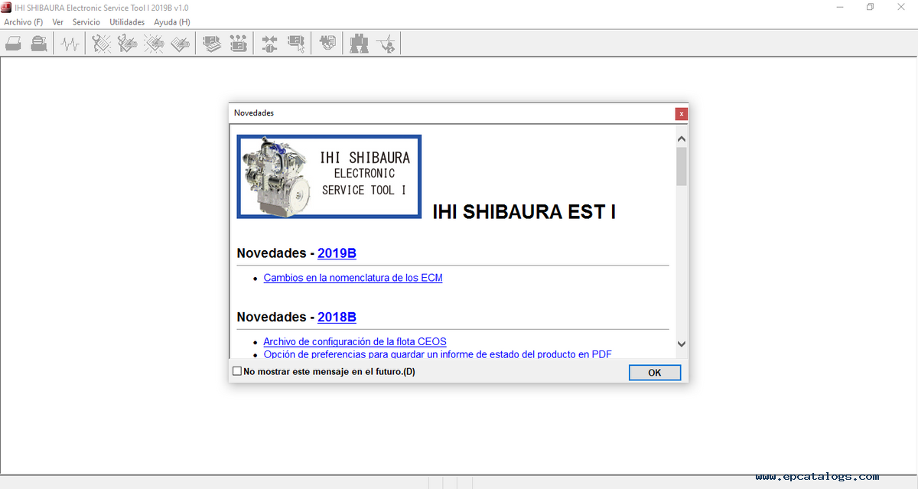Click the Novedades scrollbar up arrow
This screenshot has width=918, height=489.
pos(682,139)
